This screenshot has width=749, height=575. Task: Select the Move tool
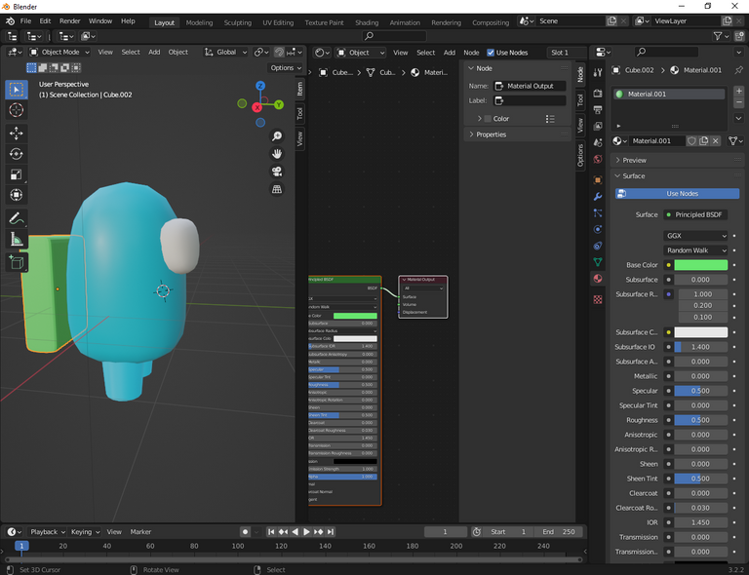pyautogui.click(x=17, y=134)
